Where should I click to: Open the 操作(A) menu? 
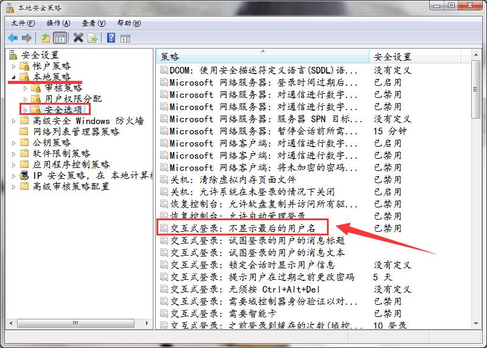pos(58,23)
